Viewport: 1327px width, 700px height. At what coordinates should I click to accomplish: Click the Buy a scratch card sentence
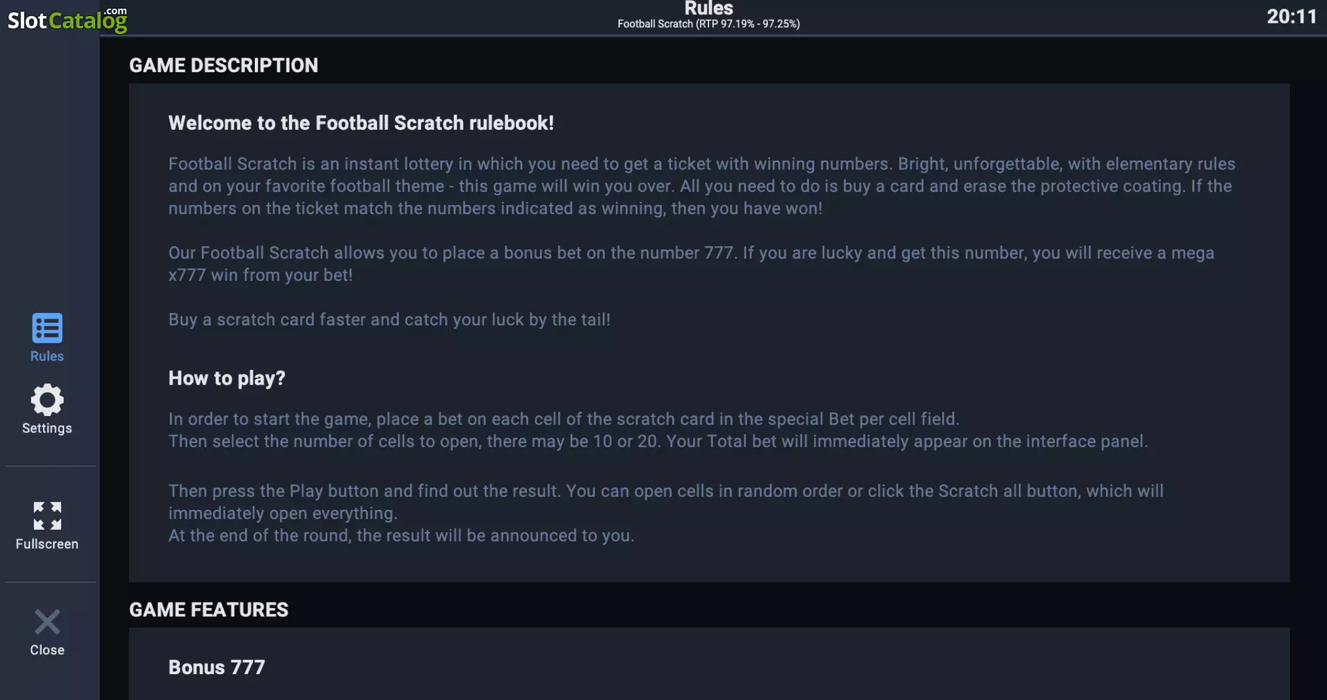(x=389, y=319)
